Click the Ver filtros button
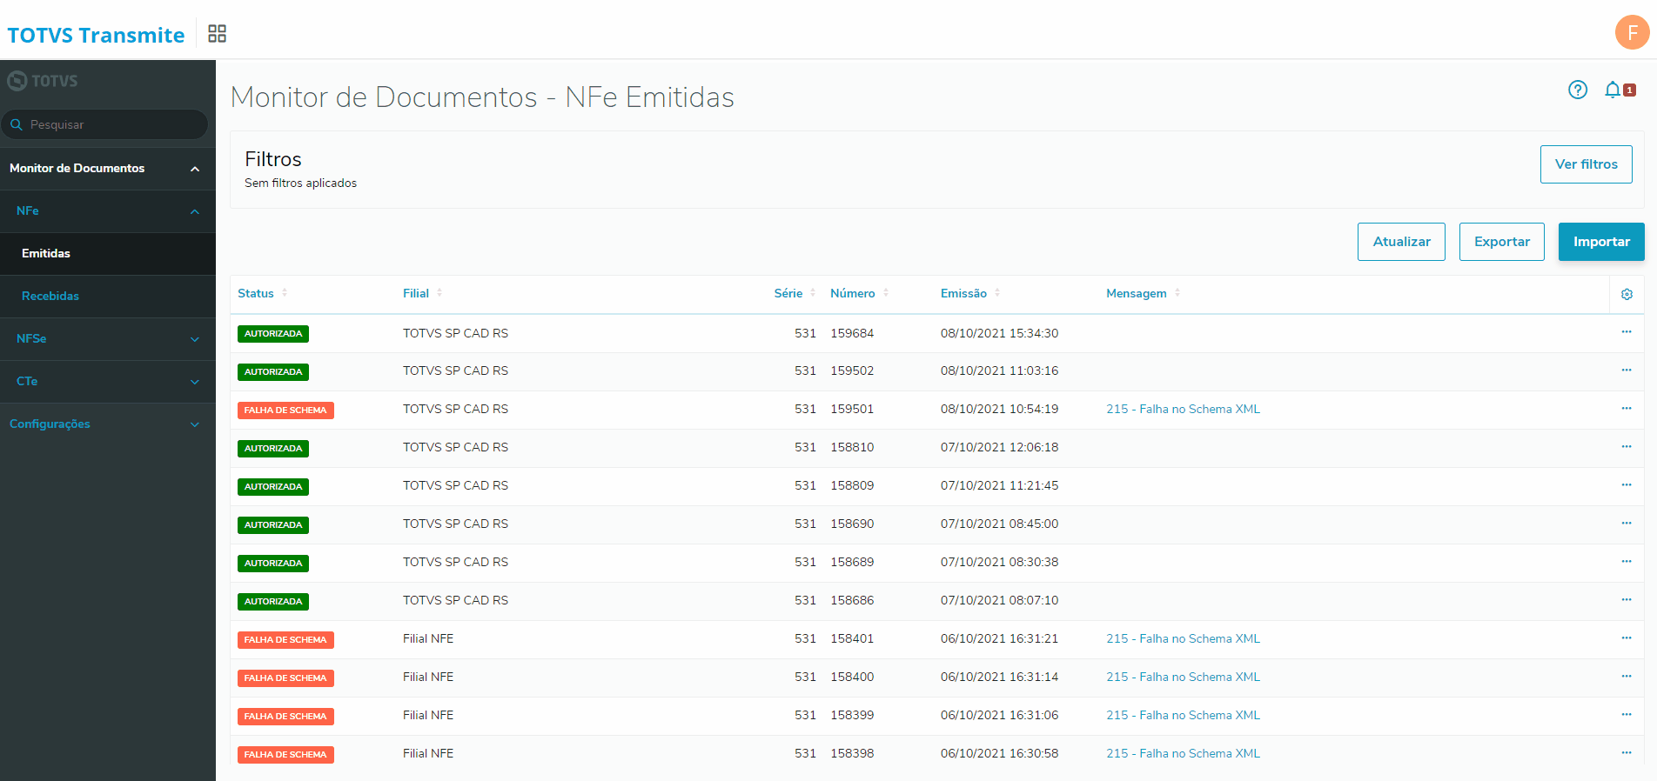This screenshot has height=781, width=1657. pyautogui.click(x=1586, y=164)
